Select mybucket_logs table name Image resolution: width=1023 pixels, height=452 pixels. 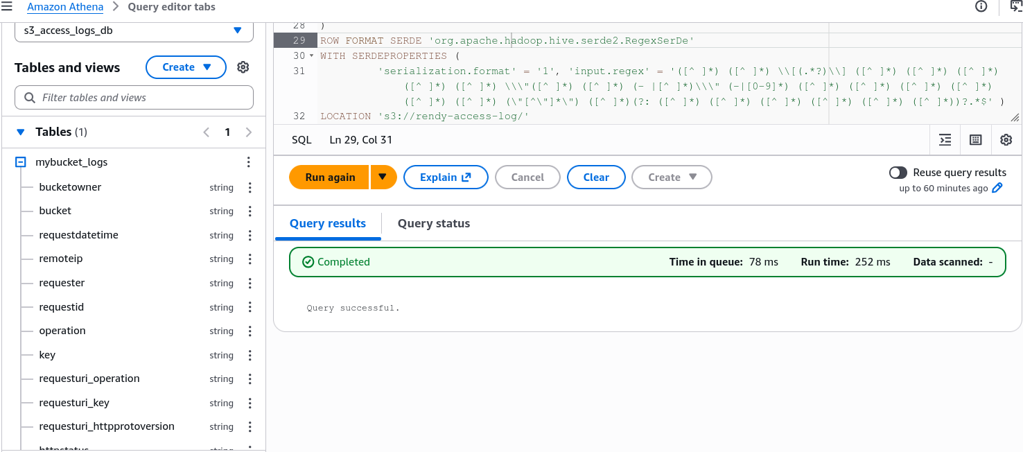tap(71, 162)
